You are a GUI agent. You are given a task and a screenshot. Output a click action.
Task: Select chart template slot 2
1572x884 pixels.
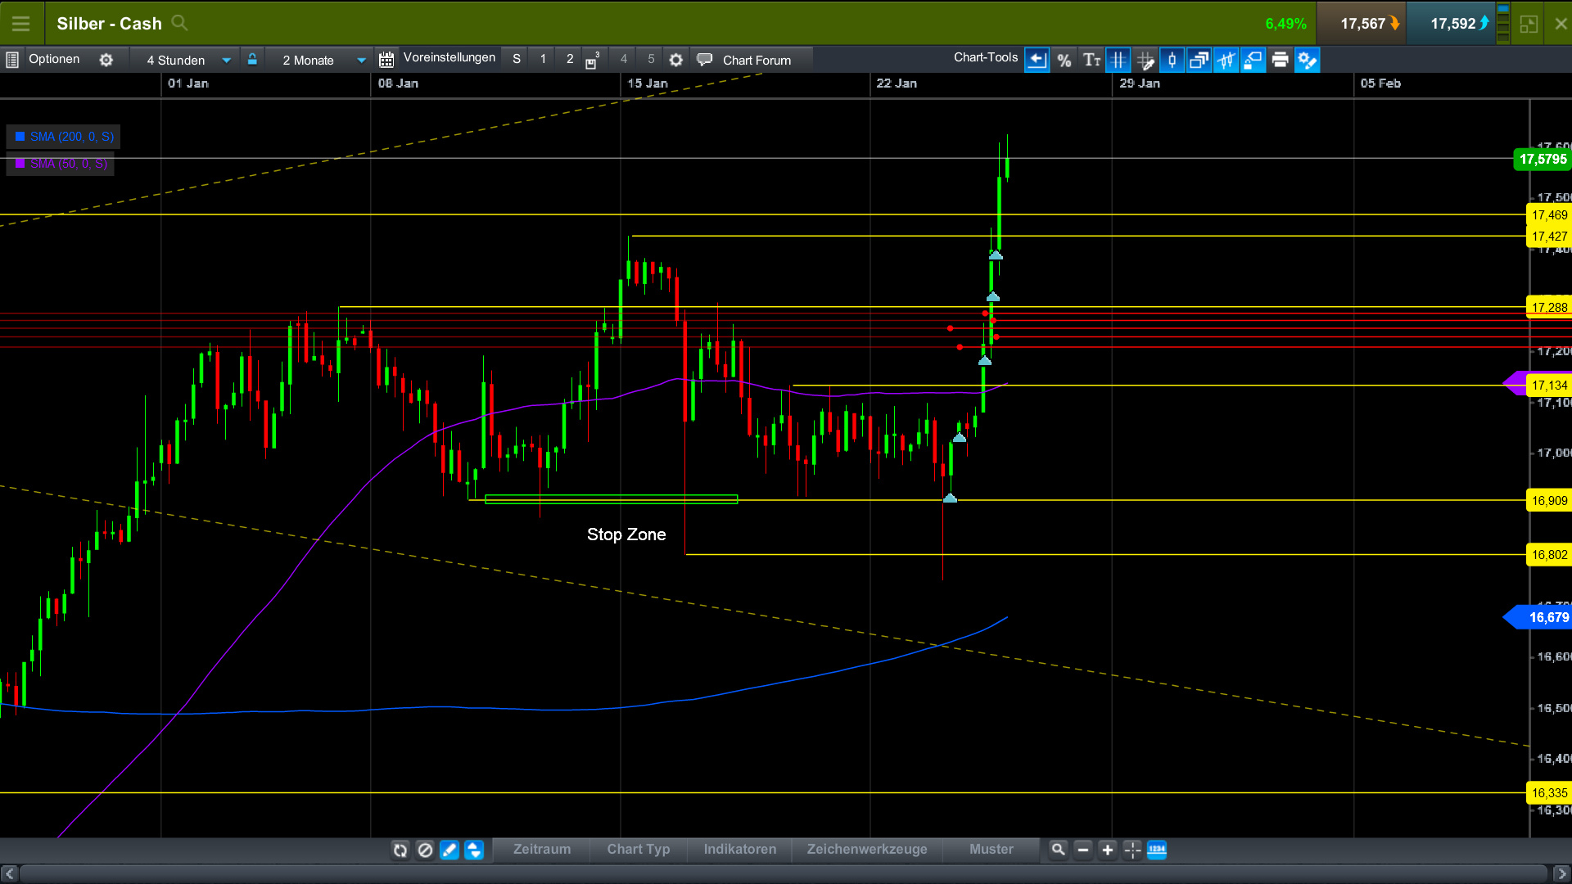[569, 59]
